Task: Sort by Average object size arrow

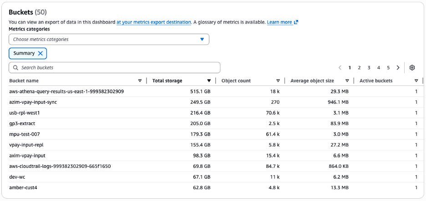Action: point(347,80)
